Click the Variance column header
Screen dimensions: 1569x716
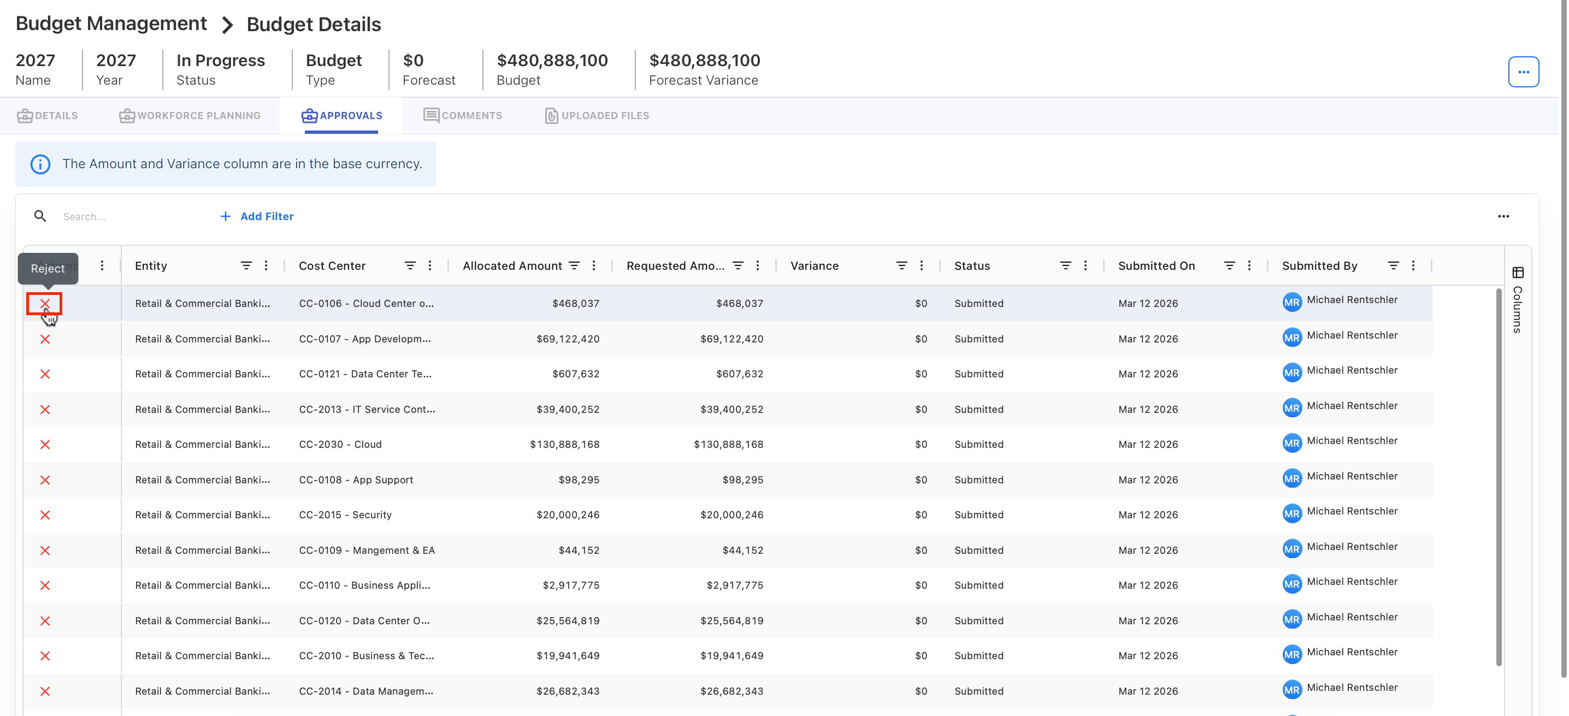point(815,265)
